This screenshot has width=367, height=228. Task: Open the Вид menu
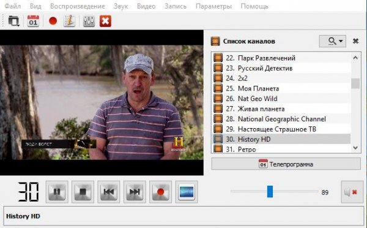pos(35,6)
